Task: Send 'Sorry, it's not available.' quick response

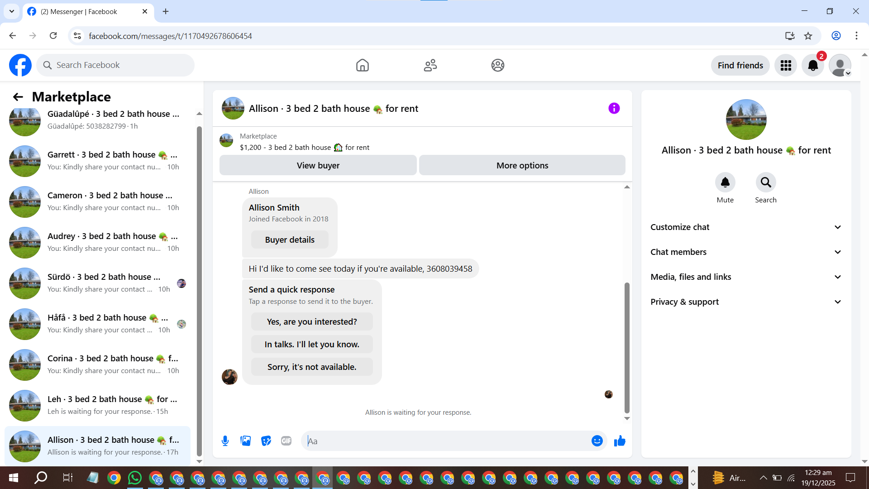Action: pyautogui.click(x=312, y=367)
